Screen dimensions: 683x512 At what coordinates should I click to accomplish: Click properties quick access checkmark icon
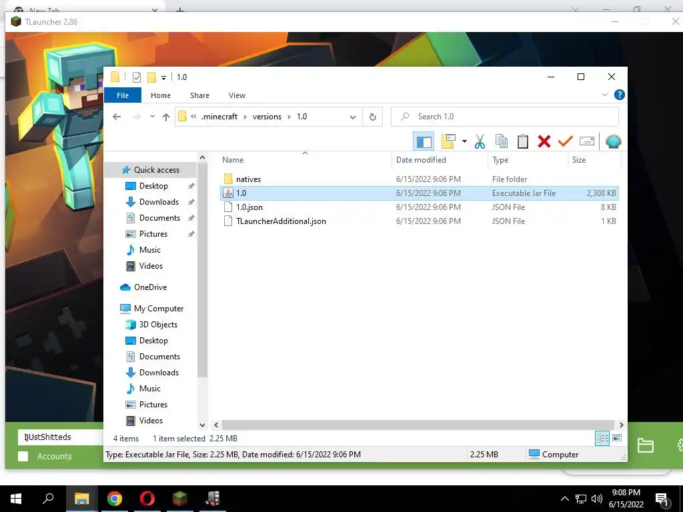[137, 77]
